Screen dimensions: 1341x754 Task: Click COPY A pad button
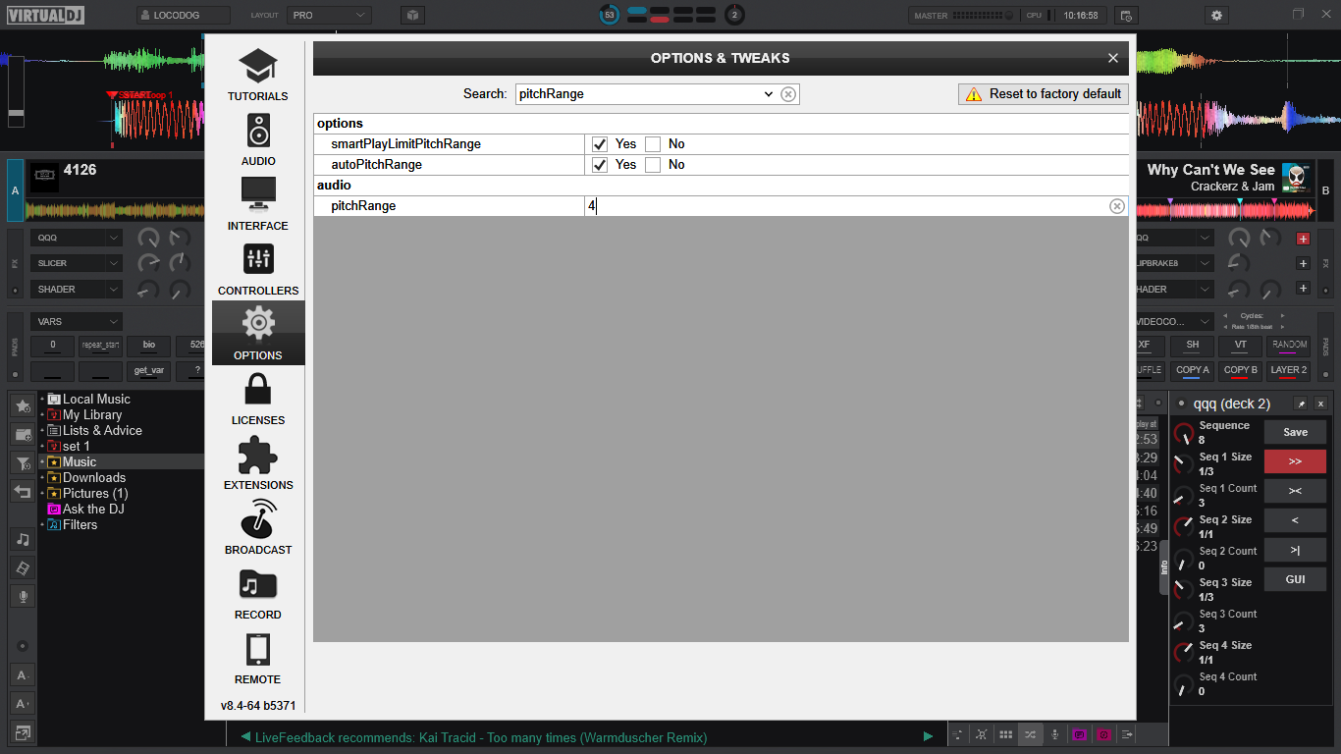tap(1192, 371)
